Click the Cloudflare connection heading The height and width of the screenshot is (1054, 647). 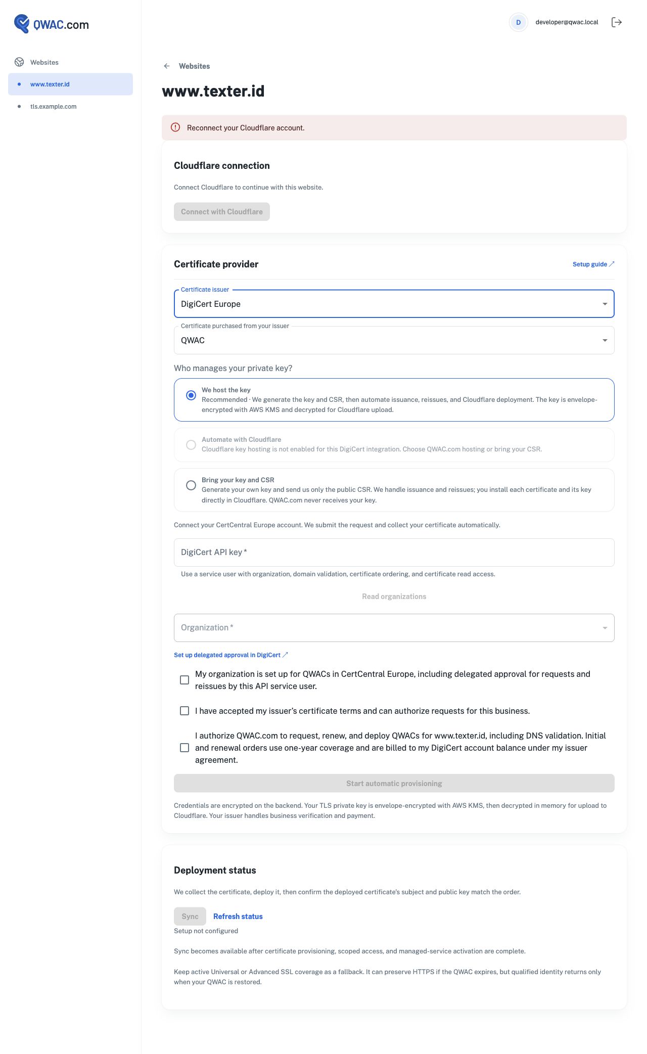point(222,165)
